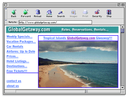Click the Images toolbar icon
The image size is (129, 97).
coord(73,12)
